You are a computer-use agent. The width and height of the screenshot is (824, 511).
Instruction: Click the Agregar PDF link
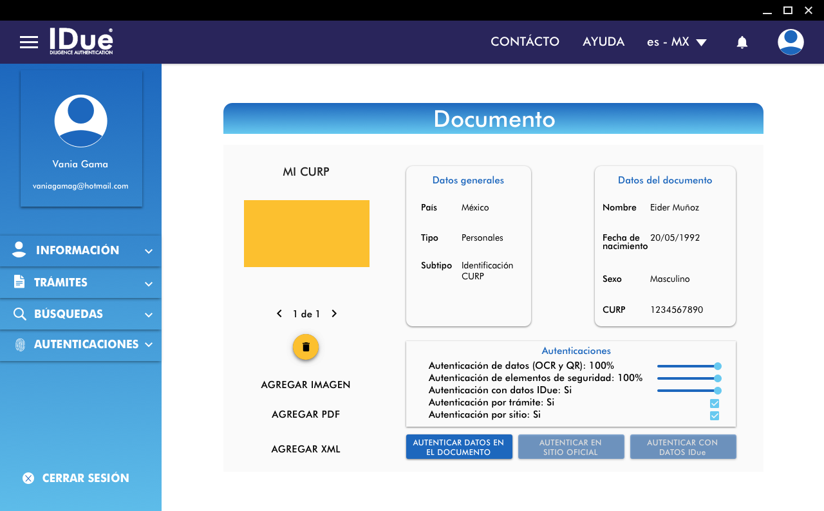click(x=306, y=414)
